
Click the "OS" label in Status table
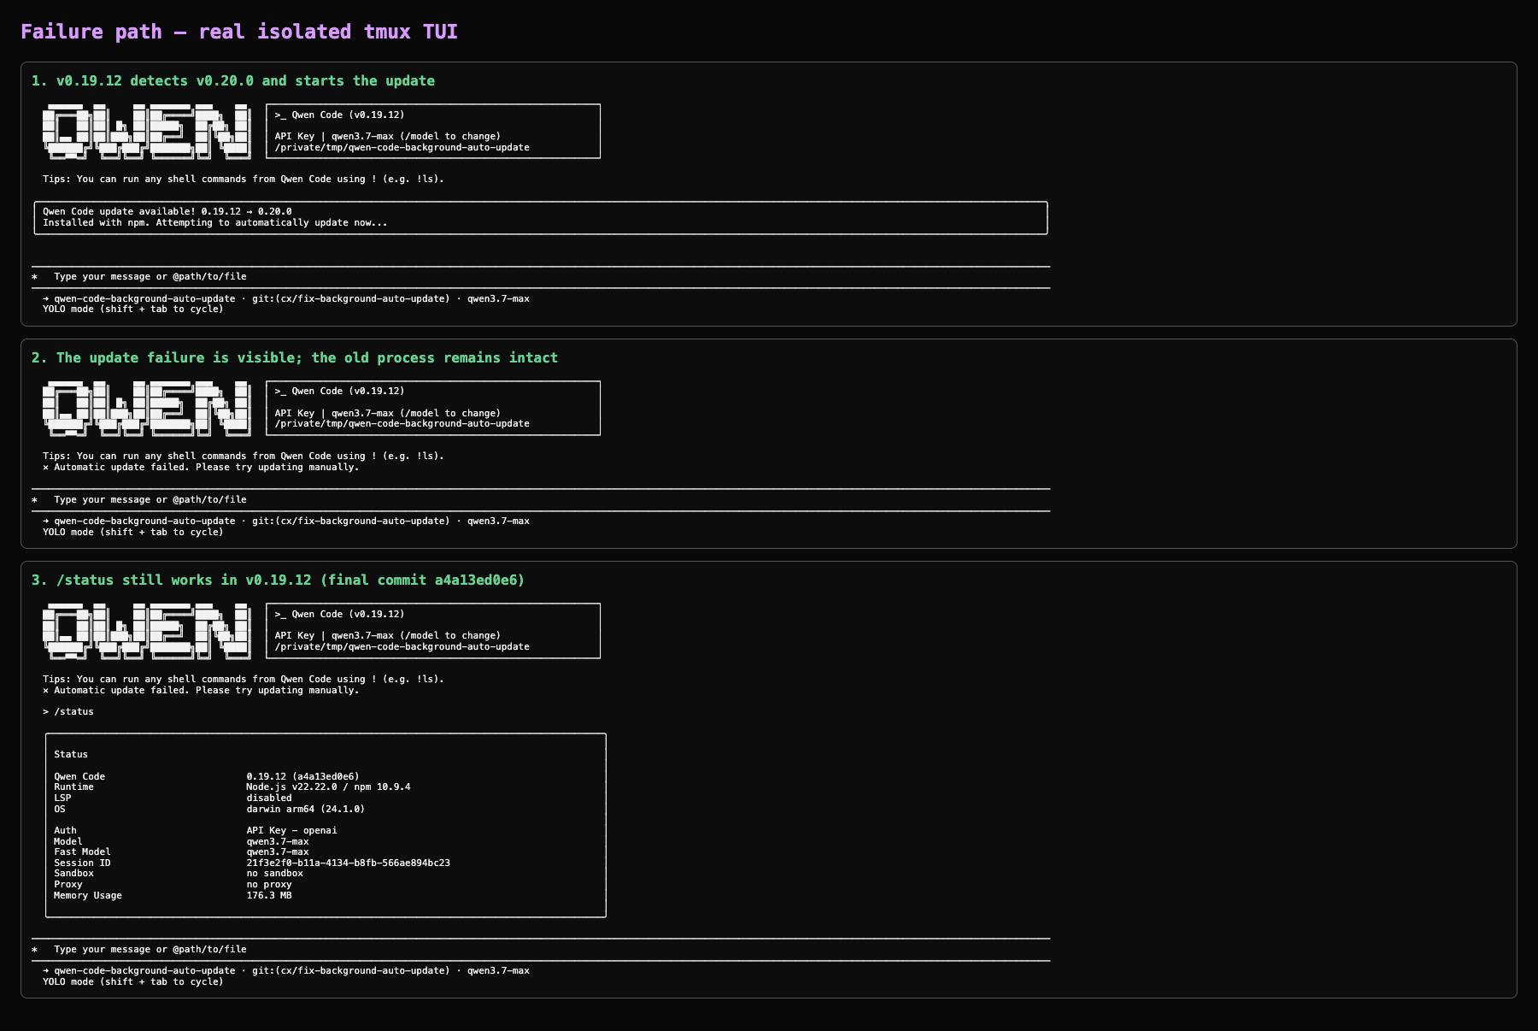[x=60, y=809]
